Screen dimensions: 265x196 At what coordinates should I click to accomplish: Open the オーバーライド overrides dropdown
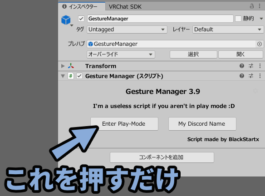121,54
